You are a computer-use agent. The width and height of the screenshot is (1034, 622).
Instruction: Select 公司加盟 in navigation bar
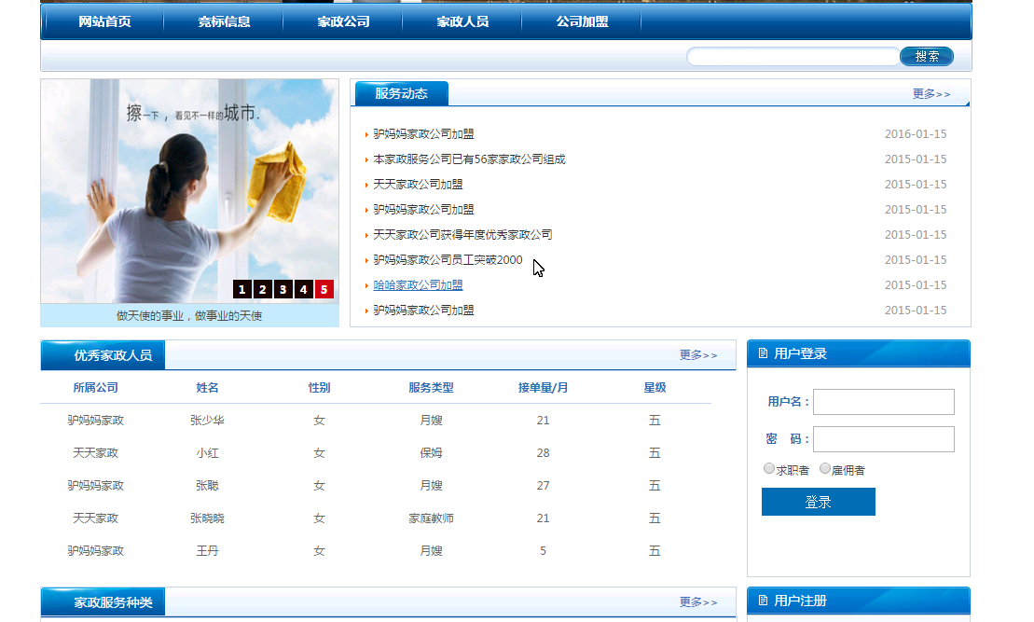pyautogui.click(x=583, y=21)
